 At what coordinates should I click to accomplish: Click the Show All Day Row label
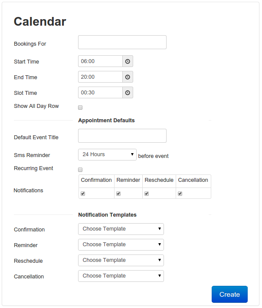[36, 106]
